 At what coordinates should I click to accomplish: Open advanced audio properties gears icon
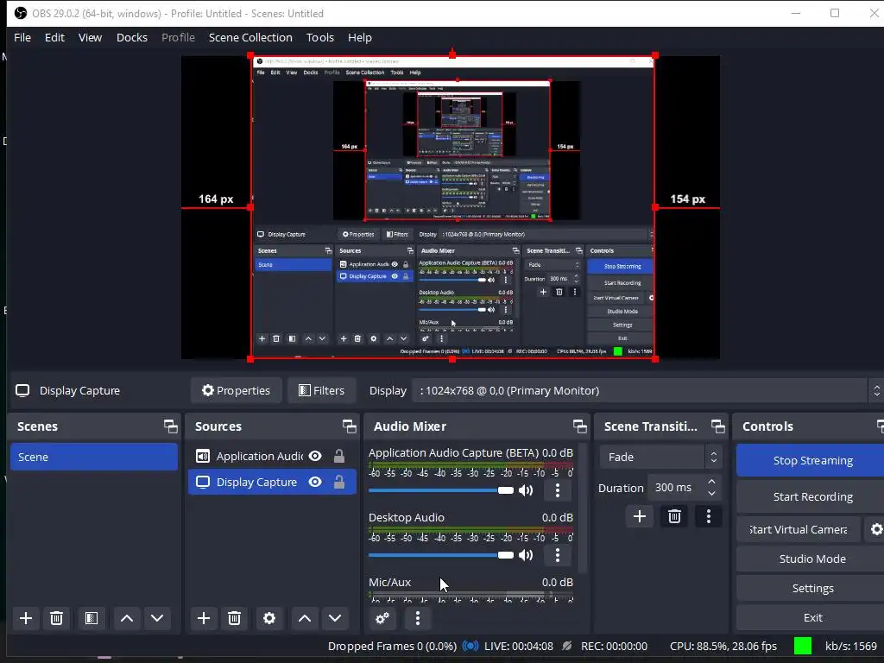click(382, 618)
